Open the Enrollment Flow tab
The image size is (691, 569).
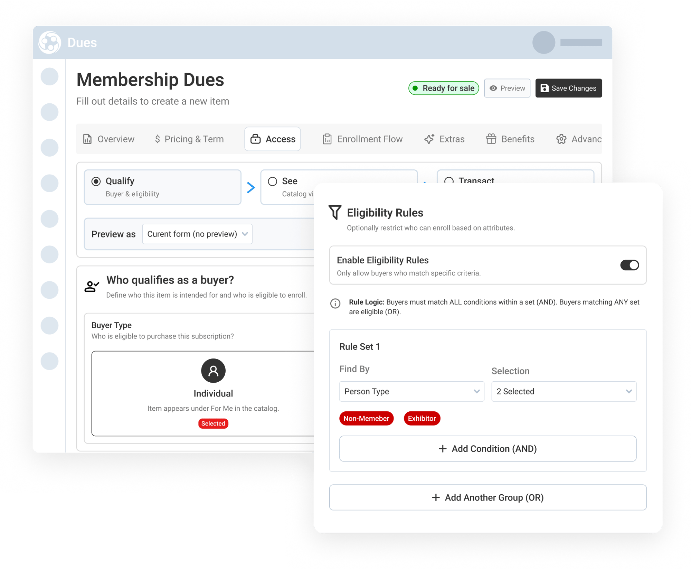coord(362,139)
